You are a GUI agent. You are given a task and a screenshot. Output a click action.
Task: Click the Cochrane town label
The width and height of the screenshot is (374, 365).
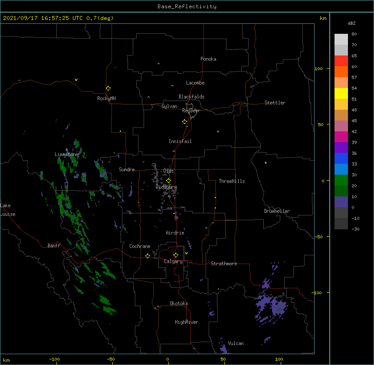[140, 246]
